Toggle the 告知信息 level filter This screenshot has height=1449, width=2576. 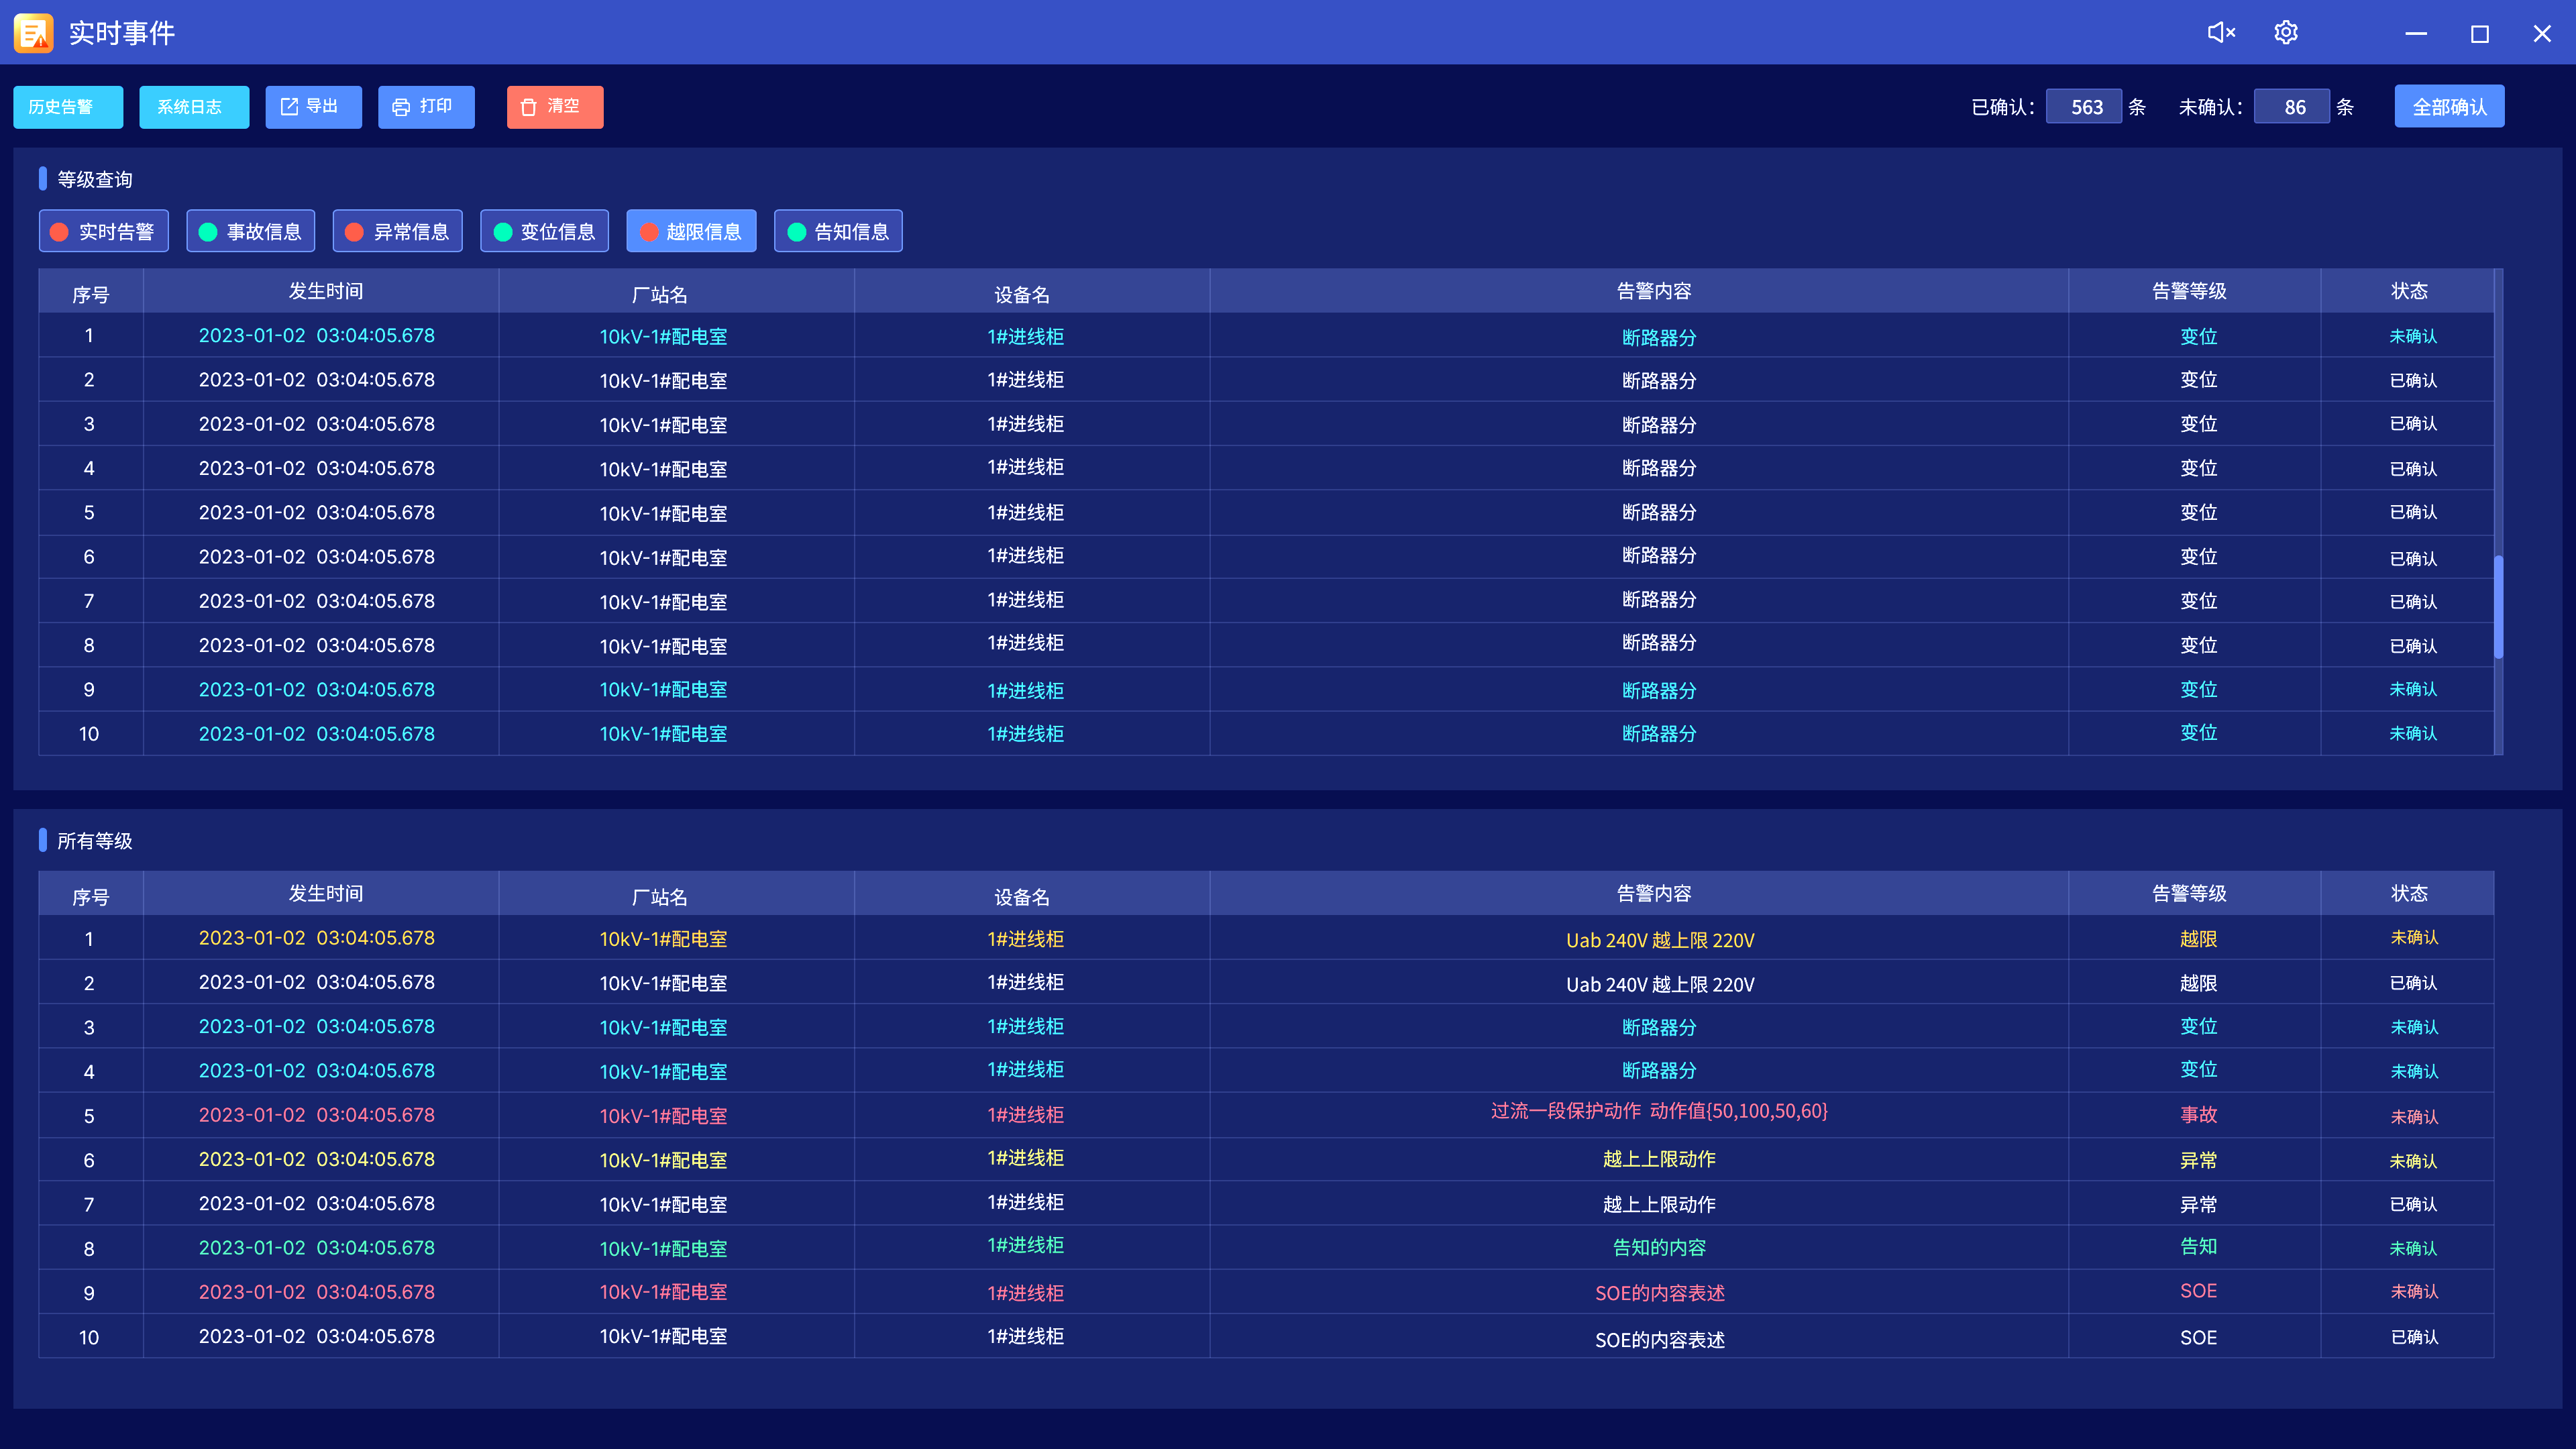pyautogui.click(x=838, y=231)
